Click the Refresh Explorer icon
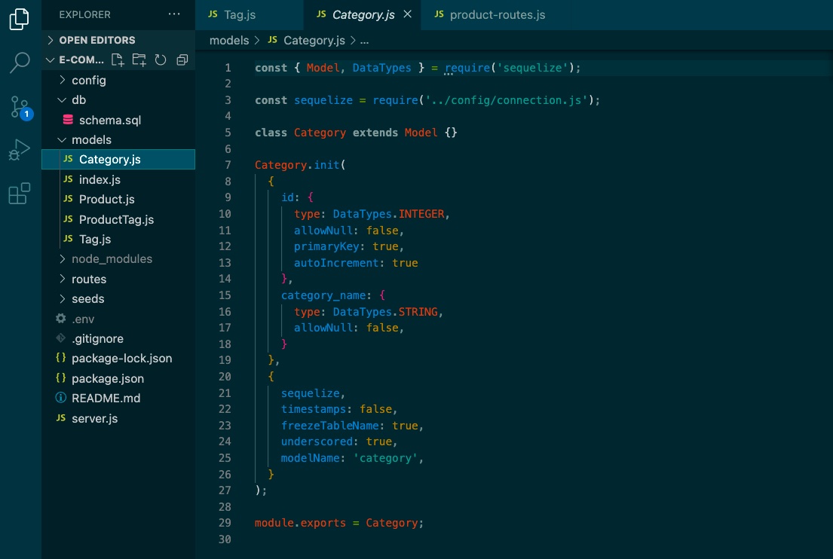The image size is (833, 559). 161,60
